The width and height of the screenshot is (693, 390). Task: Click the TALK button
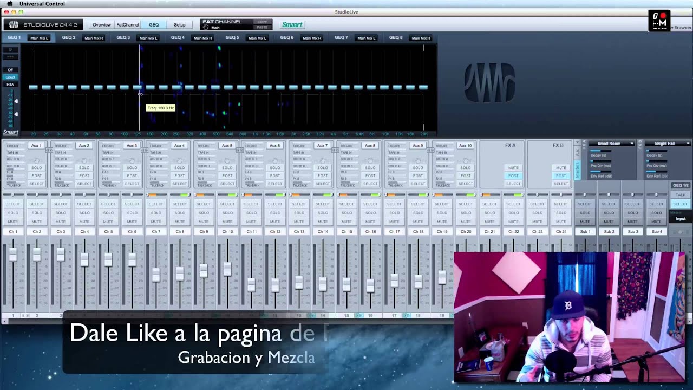[x=681, y=195]
